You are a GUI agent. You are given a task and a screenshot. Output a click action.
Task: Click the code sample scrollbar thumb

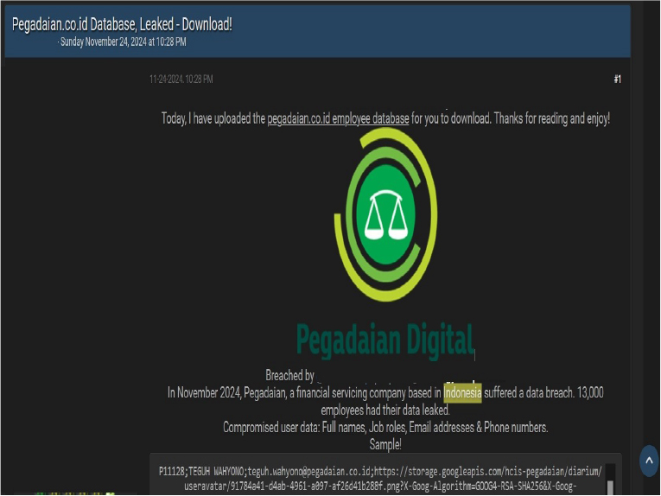610,487
